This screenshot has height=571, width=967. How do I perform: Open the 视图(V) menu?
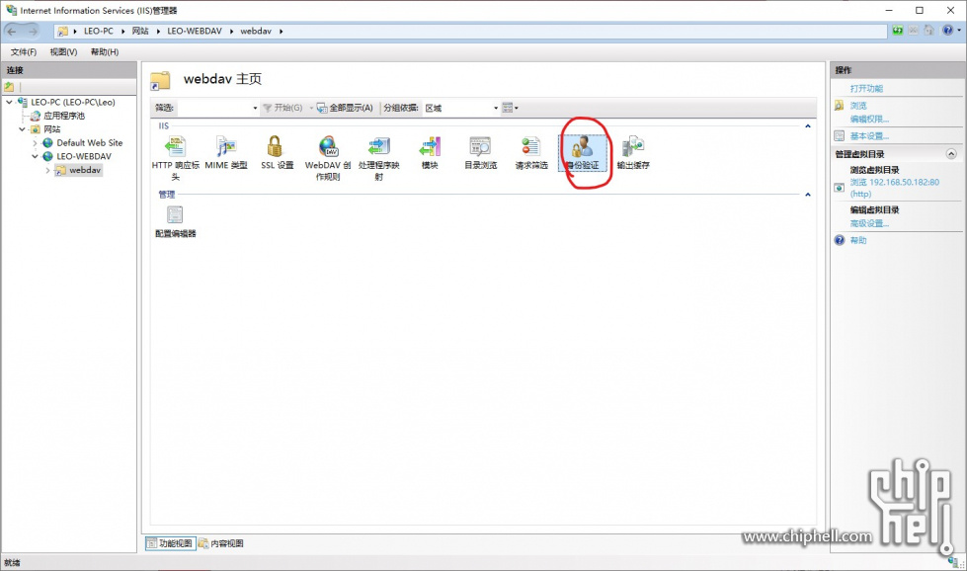(x=63, y=51)
